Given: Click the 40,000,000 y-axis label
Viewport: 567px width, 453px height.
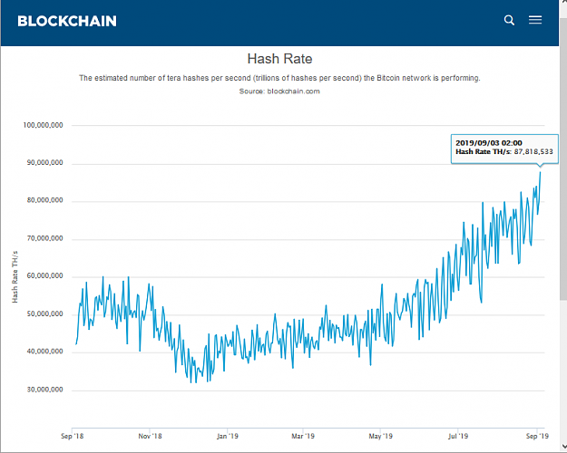Looking at the screenshot, I should 44,352.
